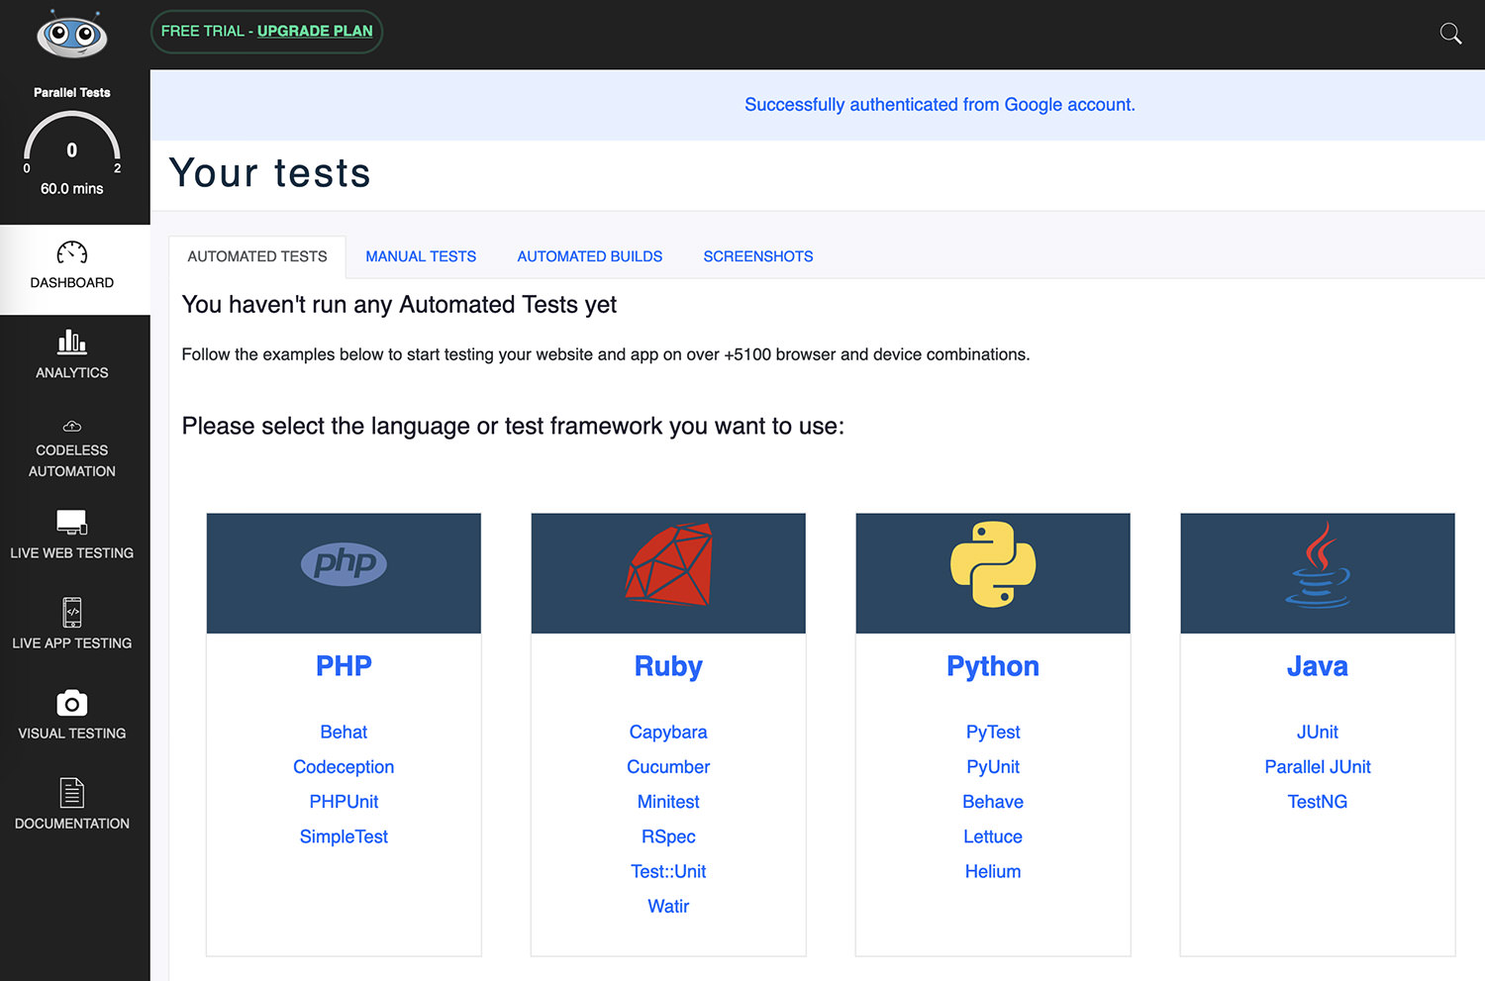Image resolution: width=1485 pixels, height=981 pixels.
Task: Open Live Web Testing monitor icon
Action: pyautogui.click(x=72, y=522)
